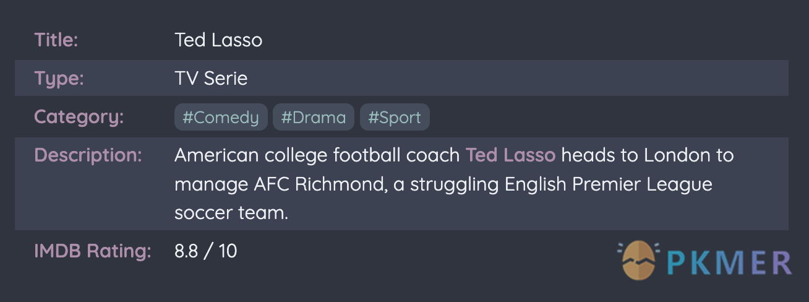This screenshot has width=809, height=302.
Task: Click the Title field label
Action: pyautogui.click(x=56, y=40)
